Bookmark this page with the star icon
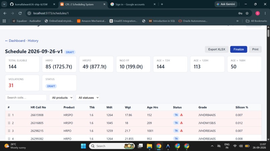270x151 pixels. [x=247, y=13]
